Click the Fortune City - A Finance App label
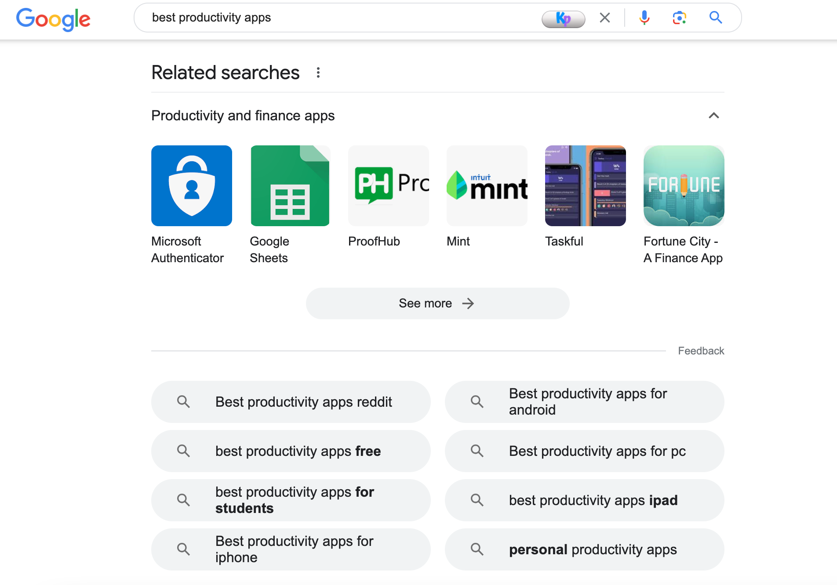This screenshot has height=585, width=837. click(x=683, y=249)
